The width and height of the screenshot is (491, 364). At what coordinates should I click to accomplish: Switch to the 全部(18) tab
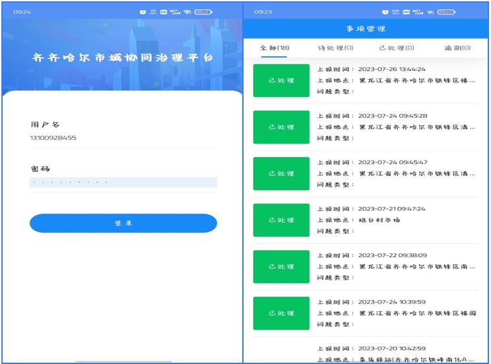coord(275,48)
